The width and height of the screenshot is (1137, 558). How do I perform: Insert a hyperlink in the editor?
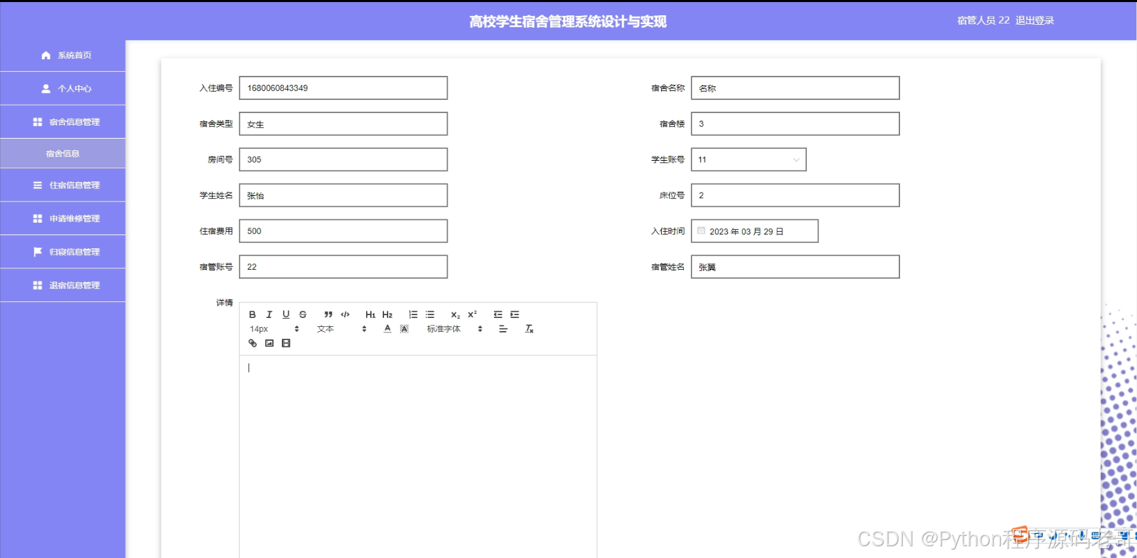point(253,343)
